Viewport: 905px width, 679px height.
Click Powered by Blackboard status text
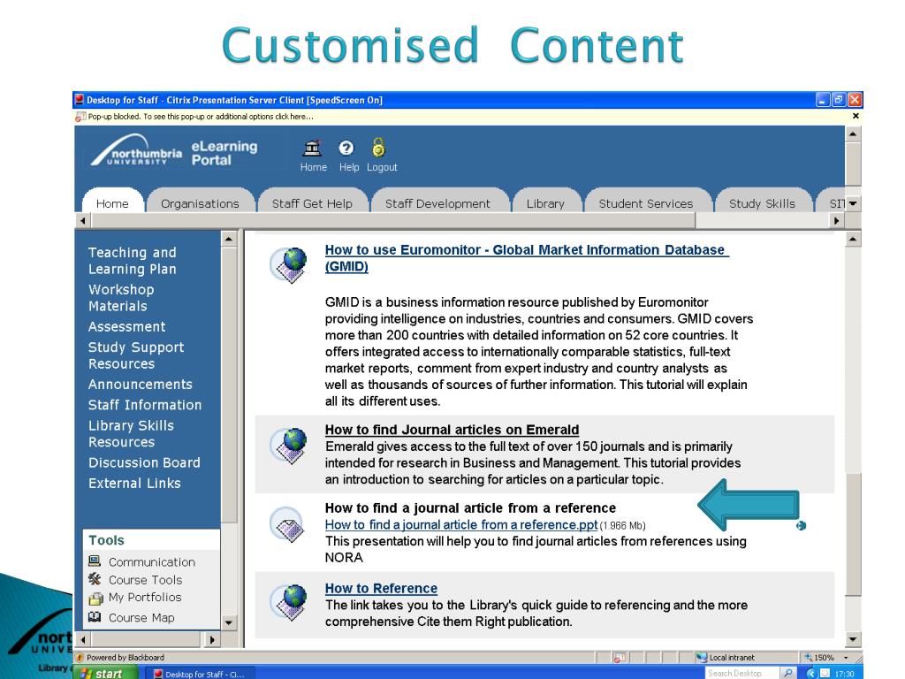tap(125, 657)
